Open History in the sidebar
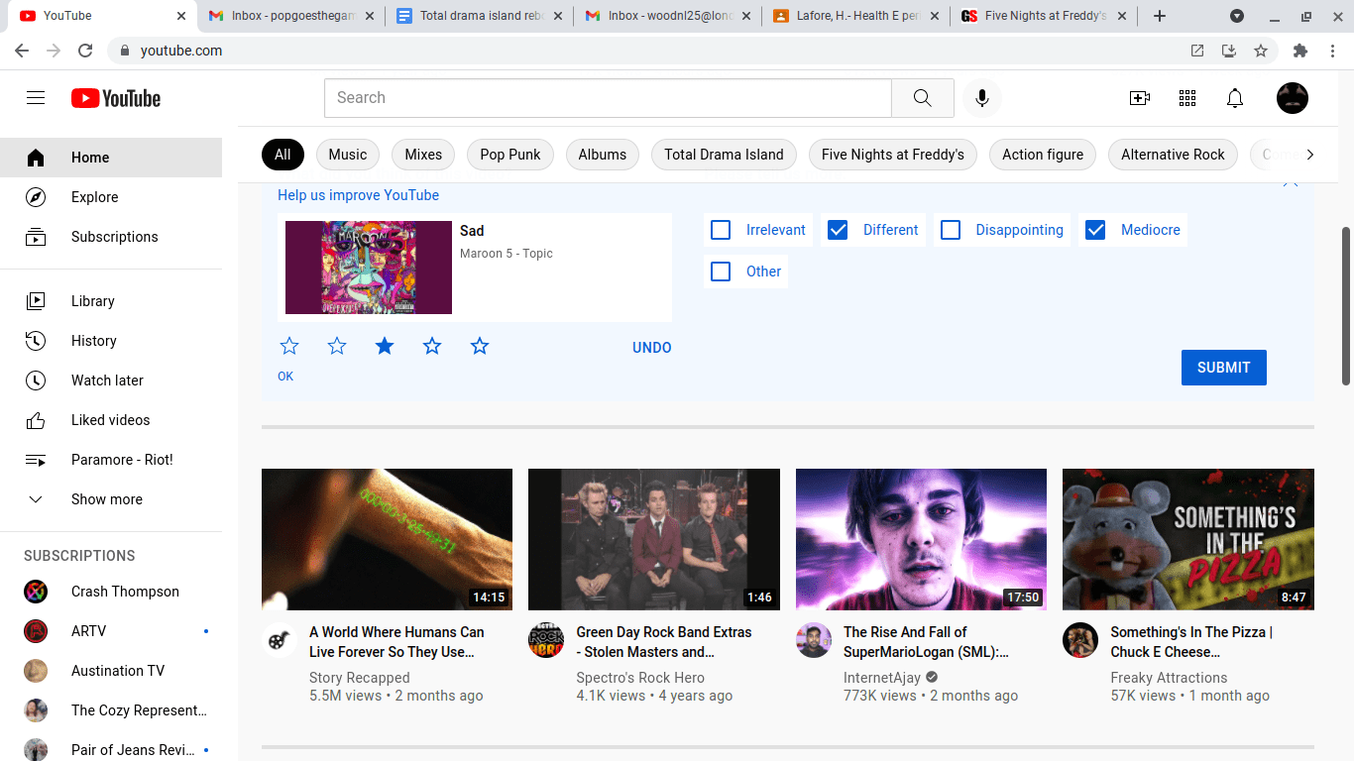The image size is (1354, 761). [111, 341]
